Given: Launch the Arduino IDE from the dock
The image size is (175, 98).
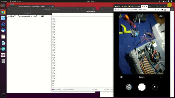Looking at the screenshot, I should click(x=3, y=49).
